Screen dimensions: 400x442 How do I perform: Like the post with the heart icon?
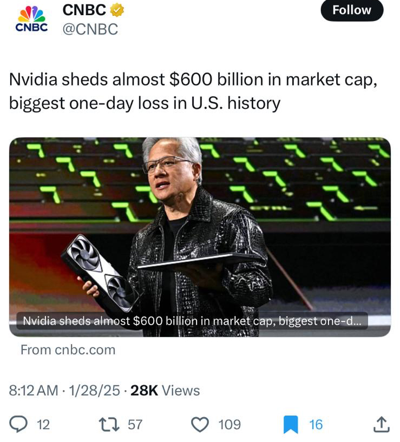pyautogui.click(x=201, y=424)
